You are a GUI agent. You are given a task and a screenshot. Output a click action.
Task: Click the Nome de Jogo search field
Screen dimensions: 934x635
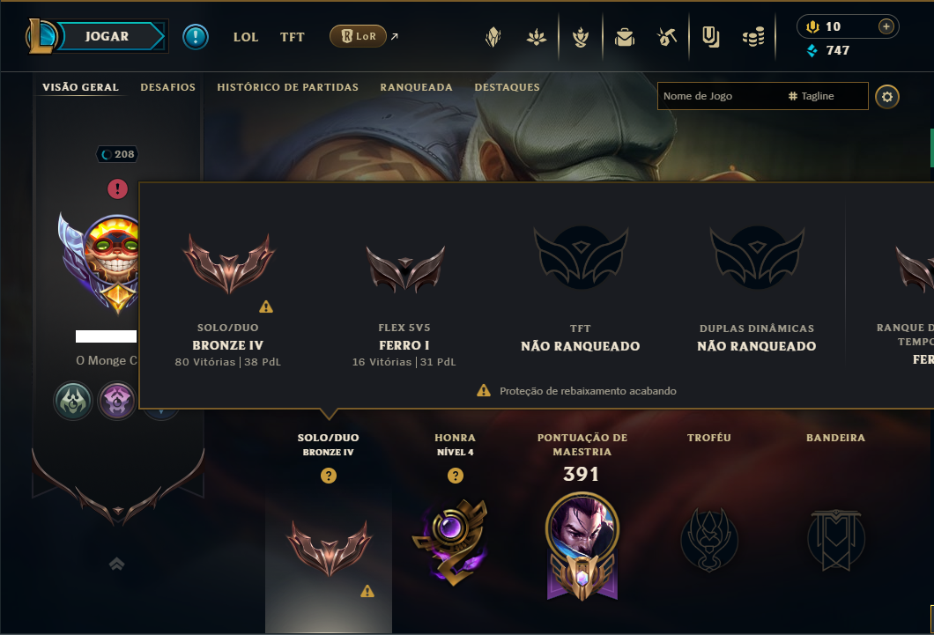pyautogui.click(x=762, y=96)
